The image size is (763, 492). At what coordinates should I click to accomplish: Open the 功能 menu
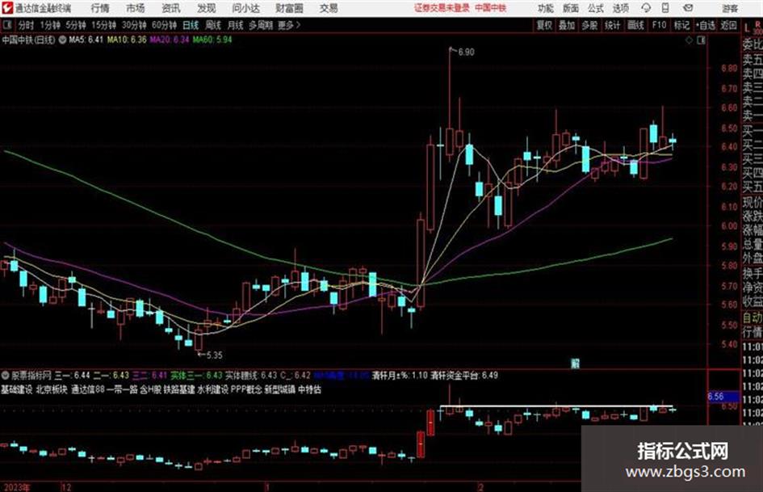coord(546,8)
